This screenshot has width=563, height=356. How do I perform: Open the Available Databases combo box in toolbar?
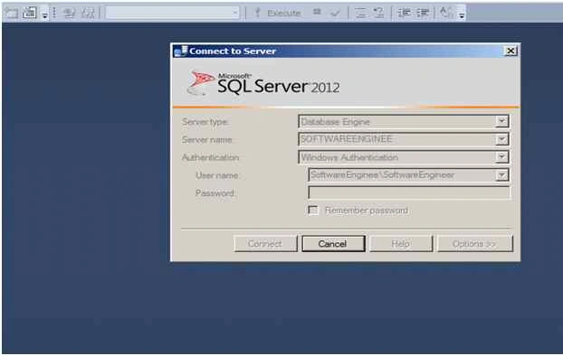coord(173,13)
